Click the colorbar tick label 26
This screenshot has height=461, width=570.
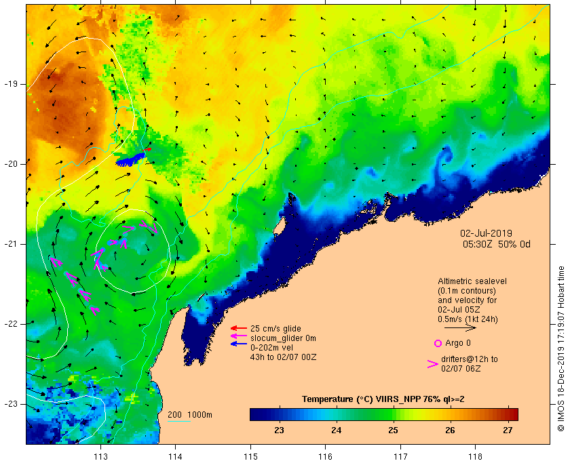[450, 430]
